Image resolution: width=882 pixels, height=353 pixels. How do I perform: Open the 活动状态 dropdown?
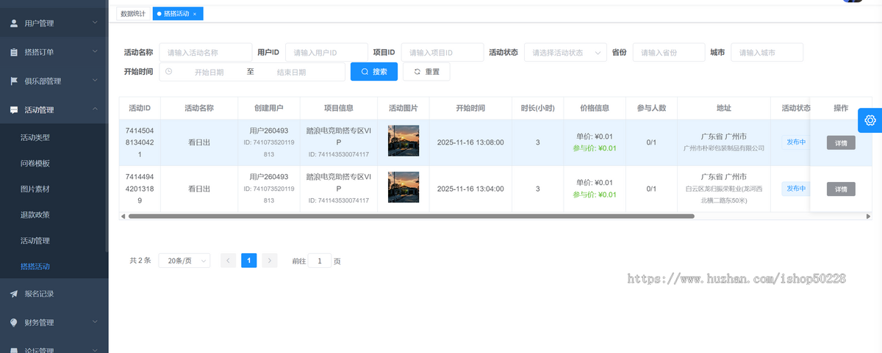566,53
